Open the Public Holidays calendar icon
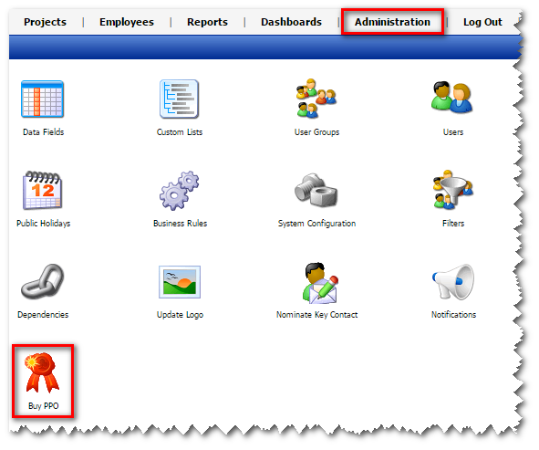 (x=42, y=190)
